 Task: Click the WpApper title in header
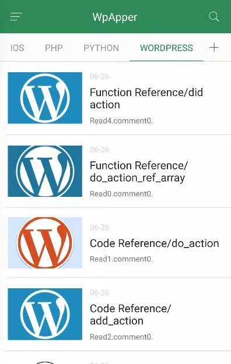[115, 17]
